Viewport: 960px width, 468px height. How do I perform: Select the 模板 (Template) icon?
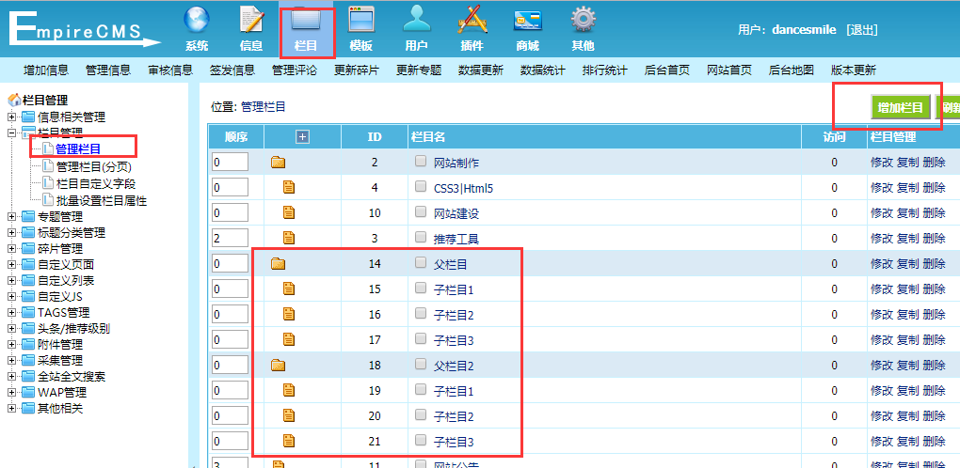(x=360, y=23)
